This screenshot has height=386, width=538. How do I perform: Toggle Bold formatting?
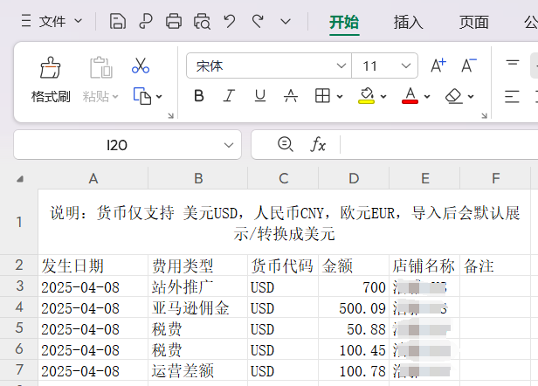[198, 96]
